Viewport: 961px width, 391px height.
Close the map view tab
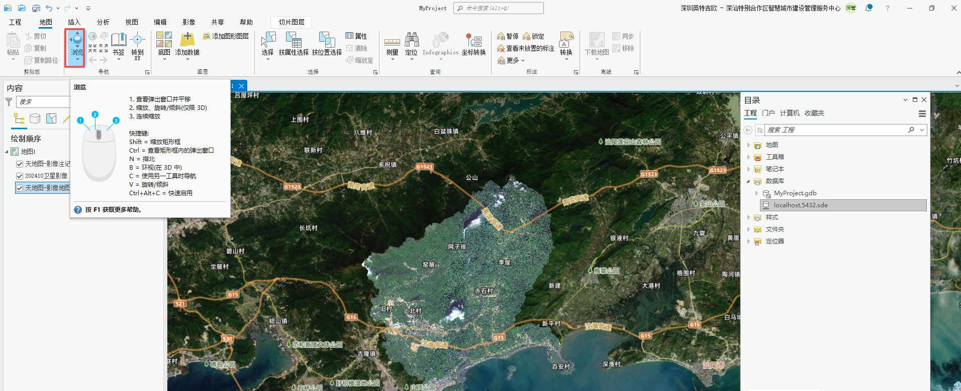pos(242,86)
